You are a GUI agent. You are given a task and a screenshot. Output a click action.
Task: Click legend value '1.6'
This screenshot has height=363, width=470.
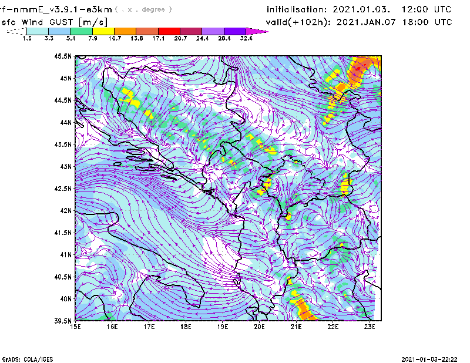[27, 38]
